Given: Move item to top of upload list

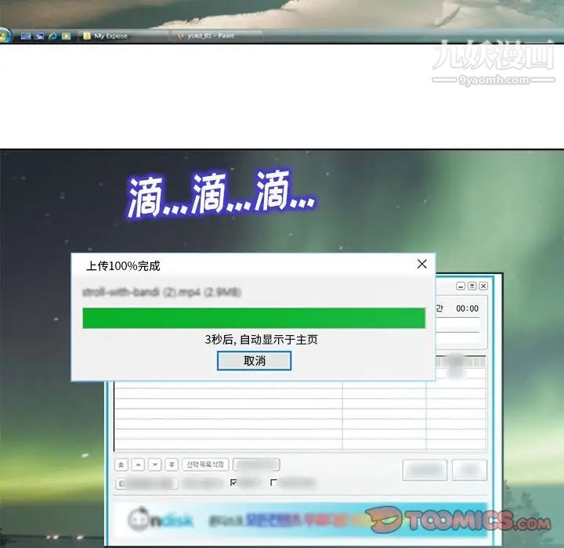Looking at the screenshot, I should tap(121, 464).
